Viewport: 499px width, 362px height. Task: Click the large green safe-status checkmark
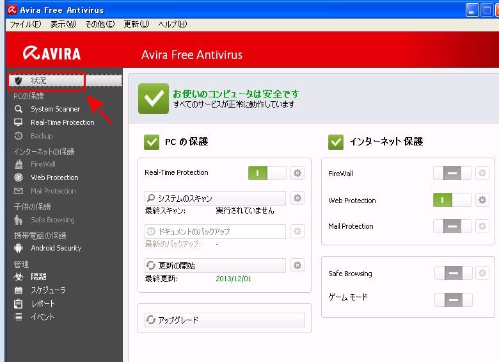click(154, 99)
